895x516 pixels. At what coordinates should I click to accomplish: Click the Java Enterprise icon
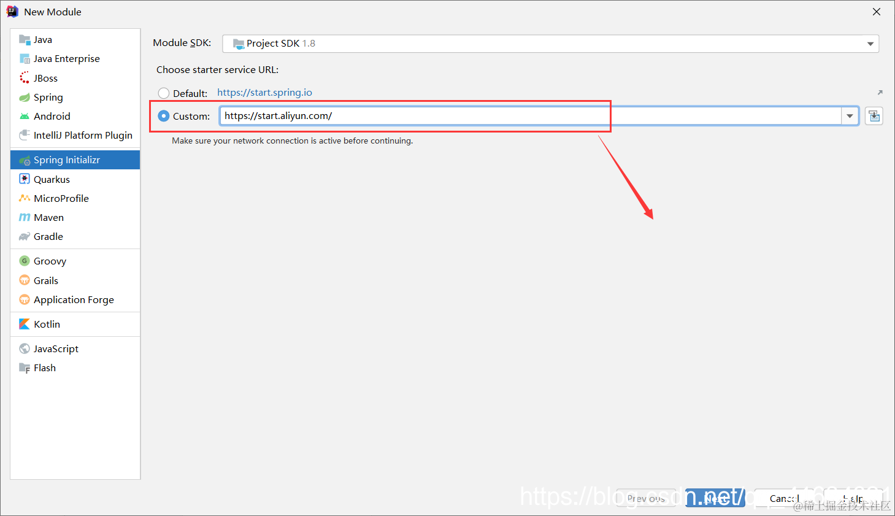click(25, 59)
